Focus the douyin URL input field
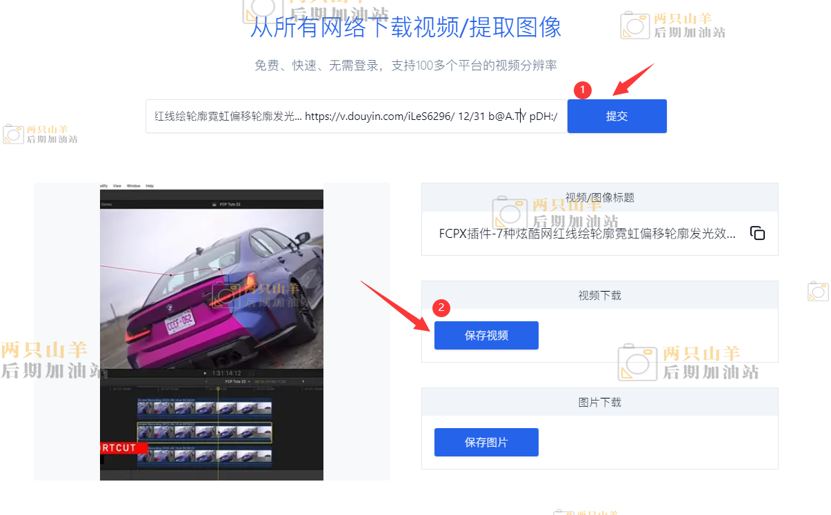This screenshot has height=515, width=831. tap(356, 116)
